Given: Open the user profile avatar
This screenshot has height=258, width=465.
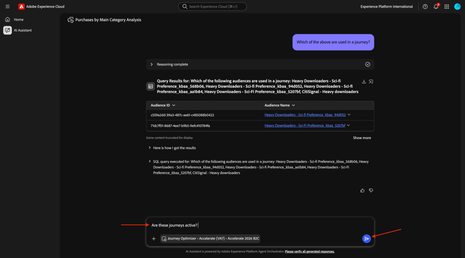Looking at the screenshot, I should 458,7.
